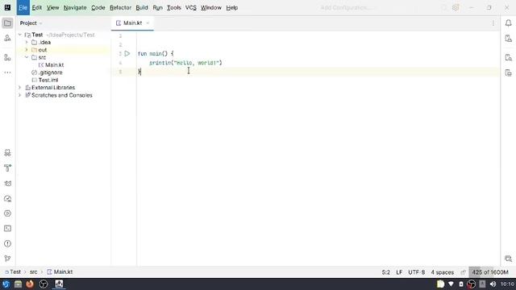Open the VCS menu

[x=191, y=7]
